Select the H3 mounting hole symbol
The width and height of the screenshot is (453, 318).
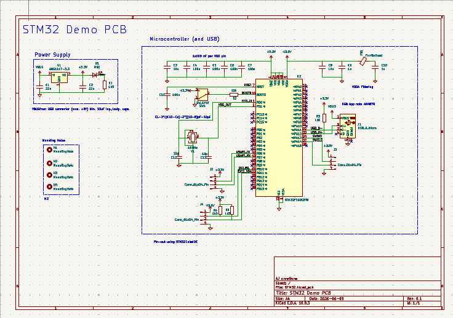49,175
